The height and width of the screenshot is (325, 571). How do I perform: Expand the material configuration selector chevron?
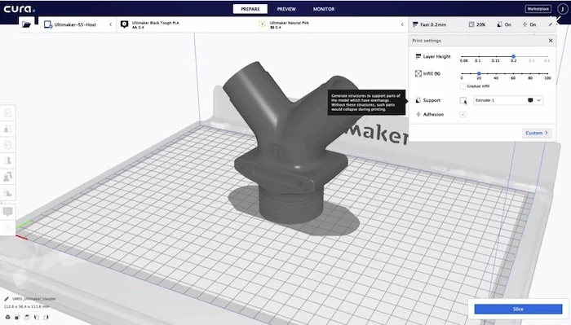coord(402,24)
